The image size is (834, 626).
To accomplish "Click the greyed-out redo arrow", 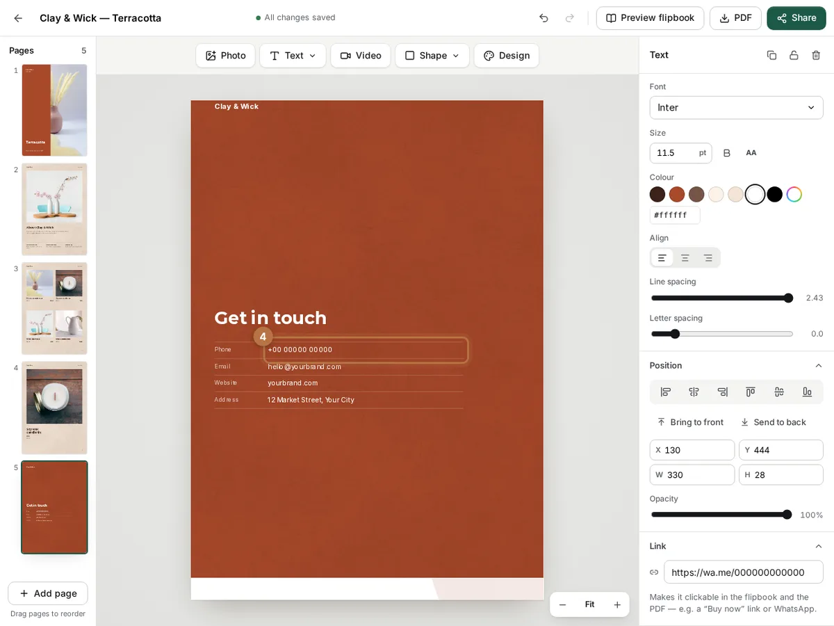I will tap(570, 18).
